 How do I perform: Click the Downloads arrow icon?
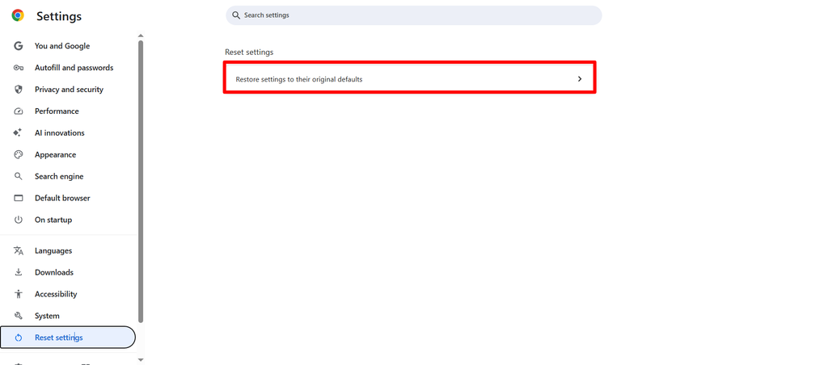(19, 272)
